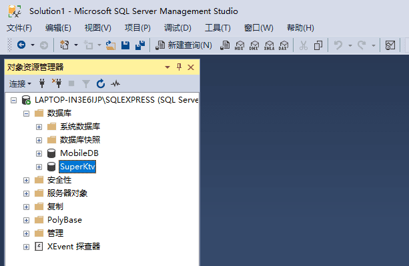
Task: Click the Copy icon in toolbar
Action: 318,45
